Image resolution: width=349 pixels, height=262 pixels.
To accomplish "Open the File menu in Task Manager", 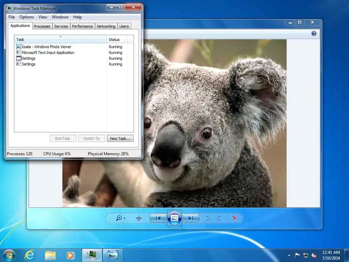I will point(12,17).
